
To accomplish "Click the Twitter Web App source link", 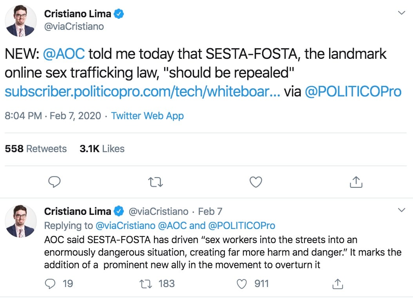I will tap(147, 116).
